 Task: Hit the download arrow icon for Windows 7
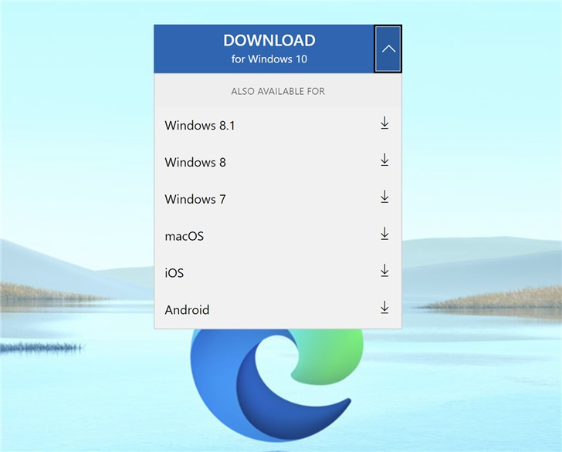tap(384, 197)
